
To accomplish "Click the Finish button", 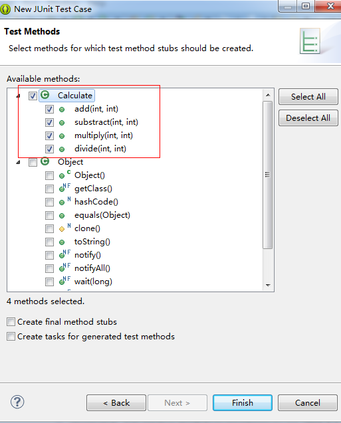I will [243, 403].
